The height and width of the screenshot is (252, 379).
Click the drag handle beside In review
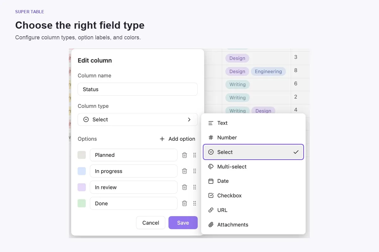(x=195, y=187)
